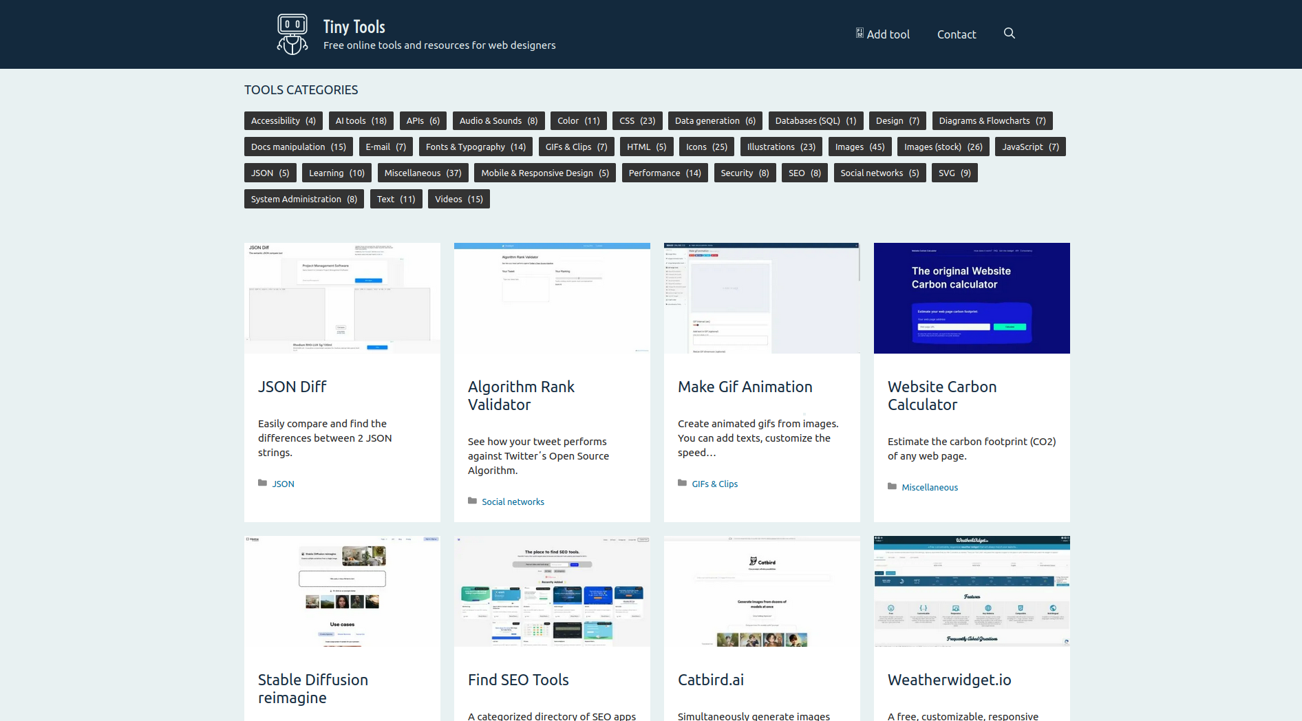Click the Make Gif Animation thumbnail

[762, 298]
